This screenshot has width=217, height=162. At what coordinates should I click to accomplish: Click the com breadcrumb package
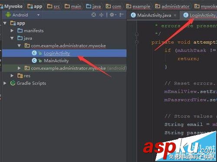tap(113, 6)
